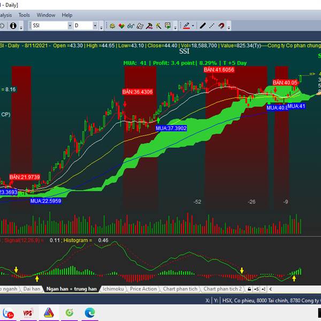
Task: Switch to the Ichimoku tab
Action: point(113,289)
